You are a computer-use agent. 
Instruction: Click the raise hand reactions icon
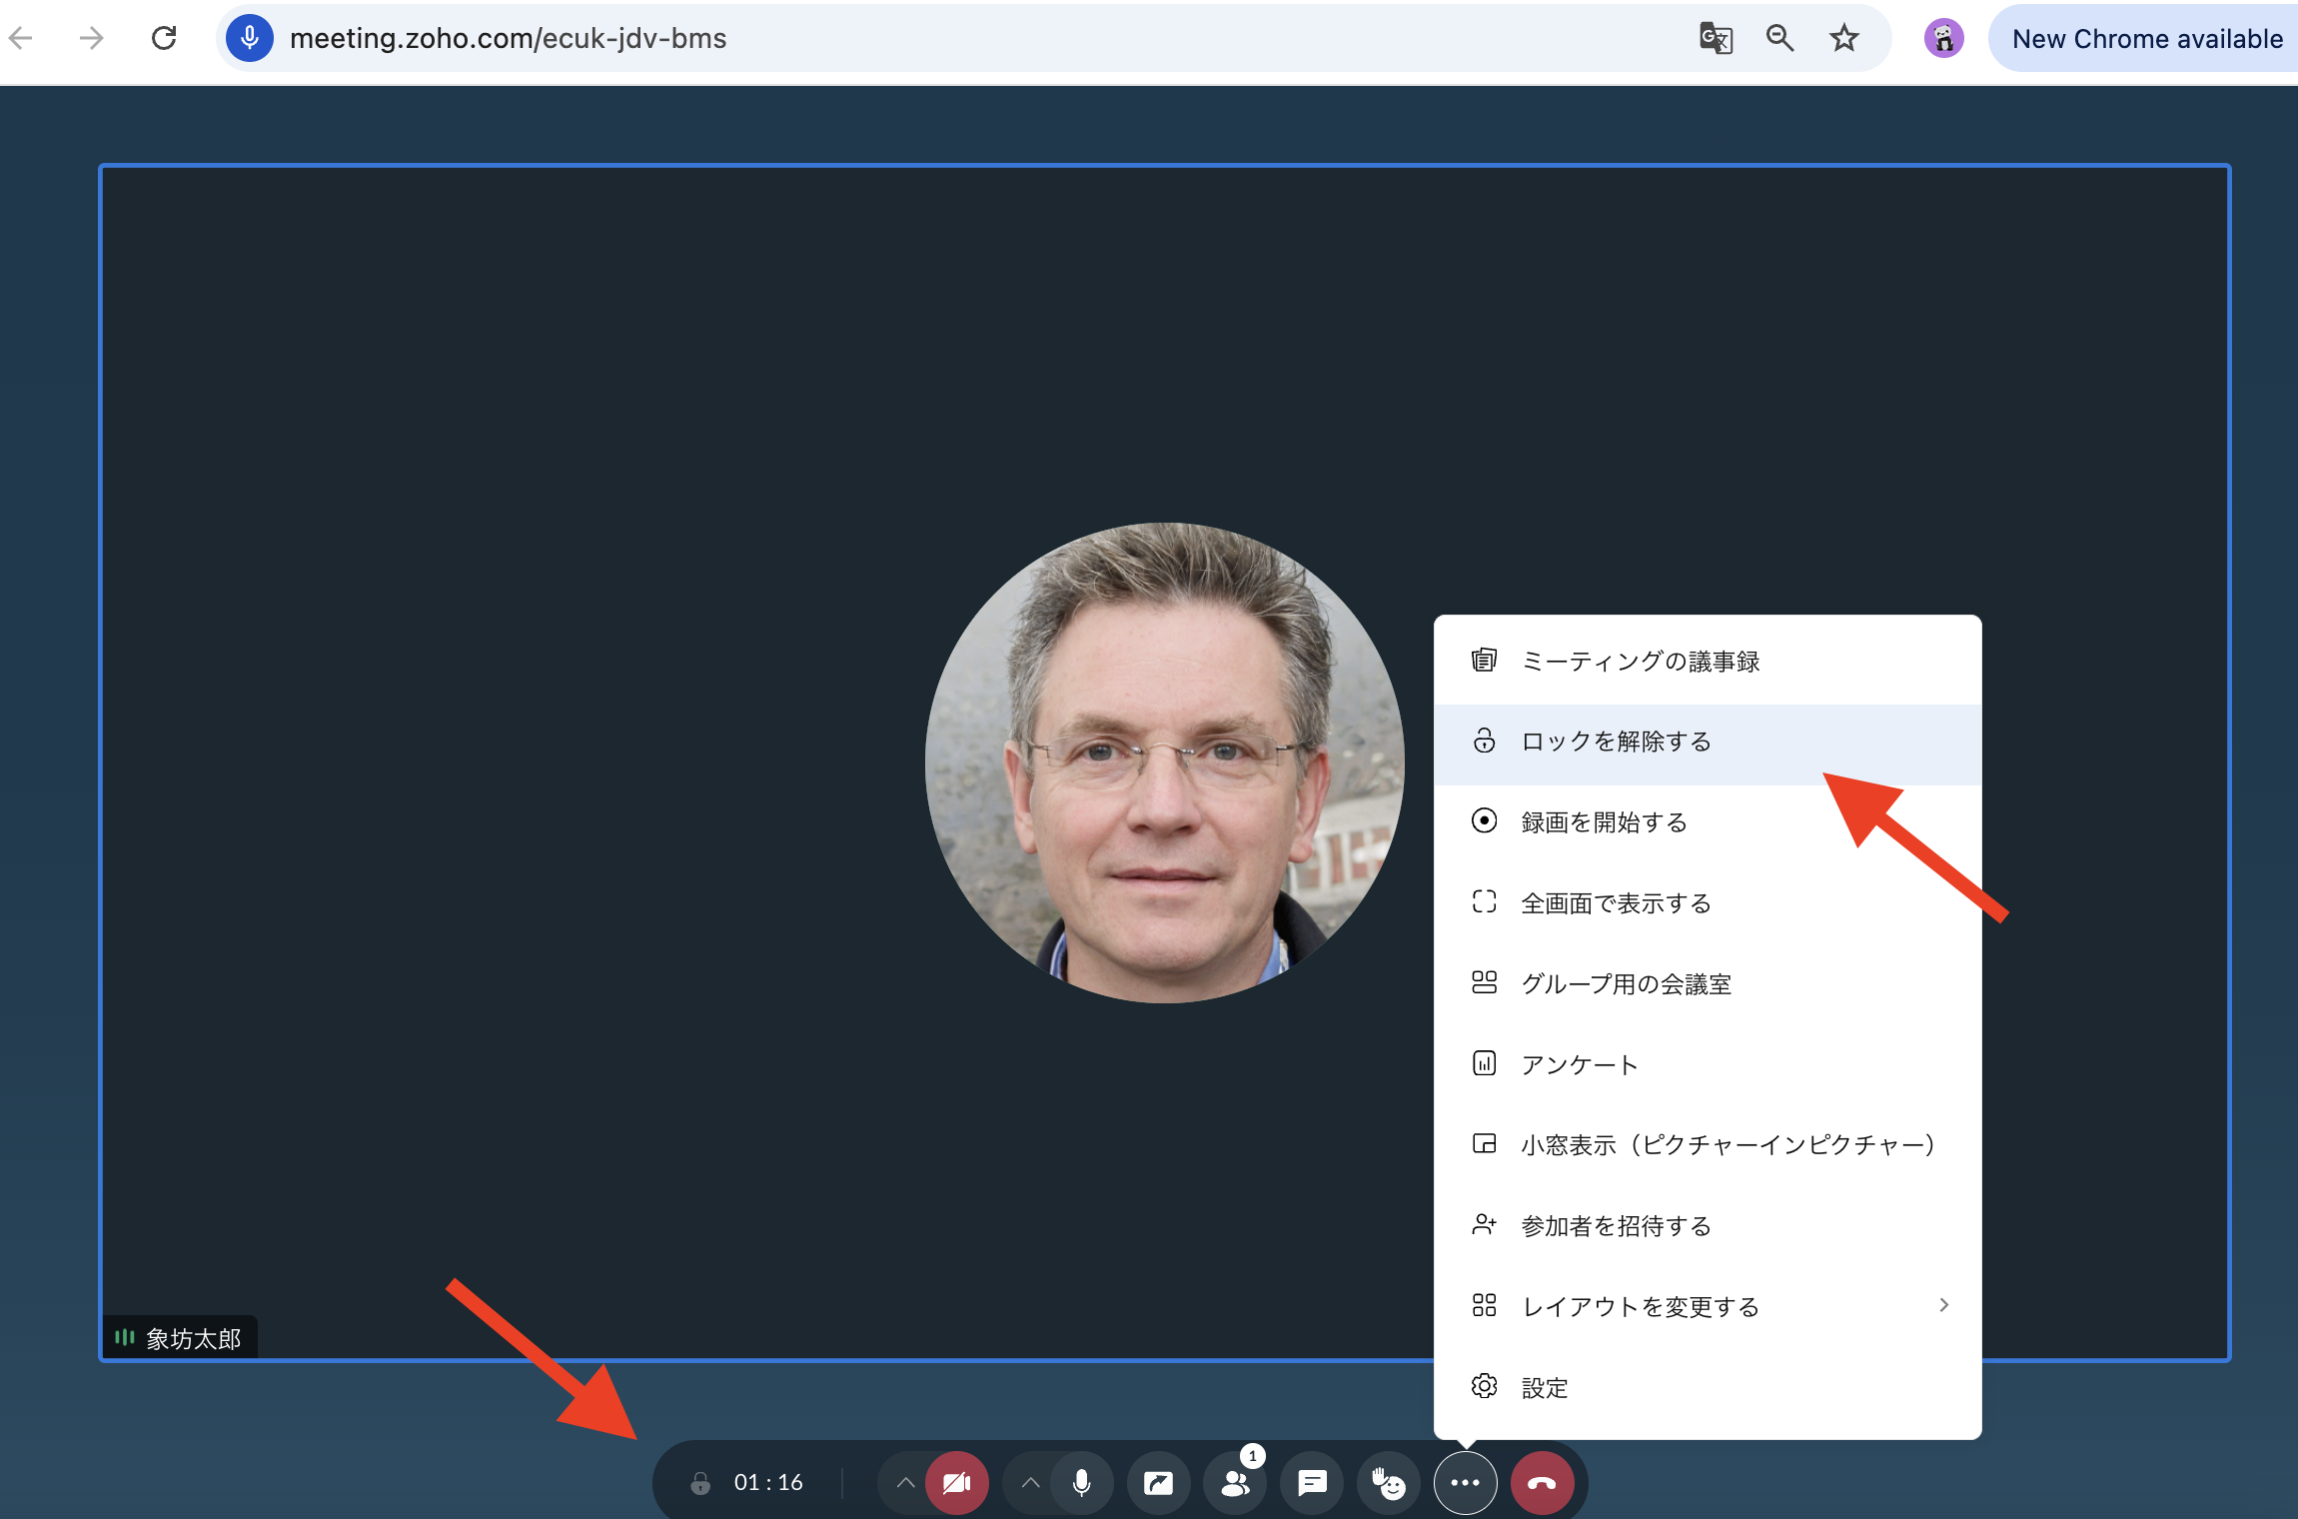1389,1483
